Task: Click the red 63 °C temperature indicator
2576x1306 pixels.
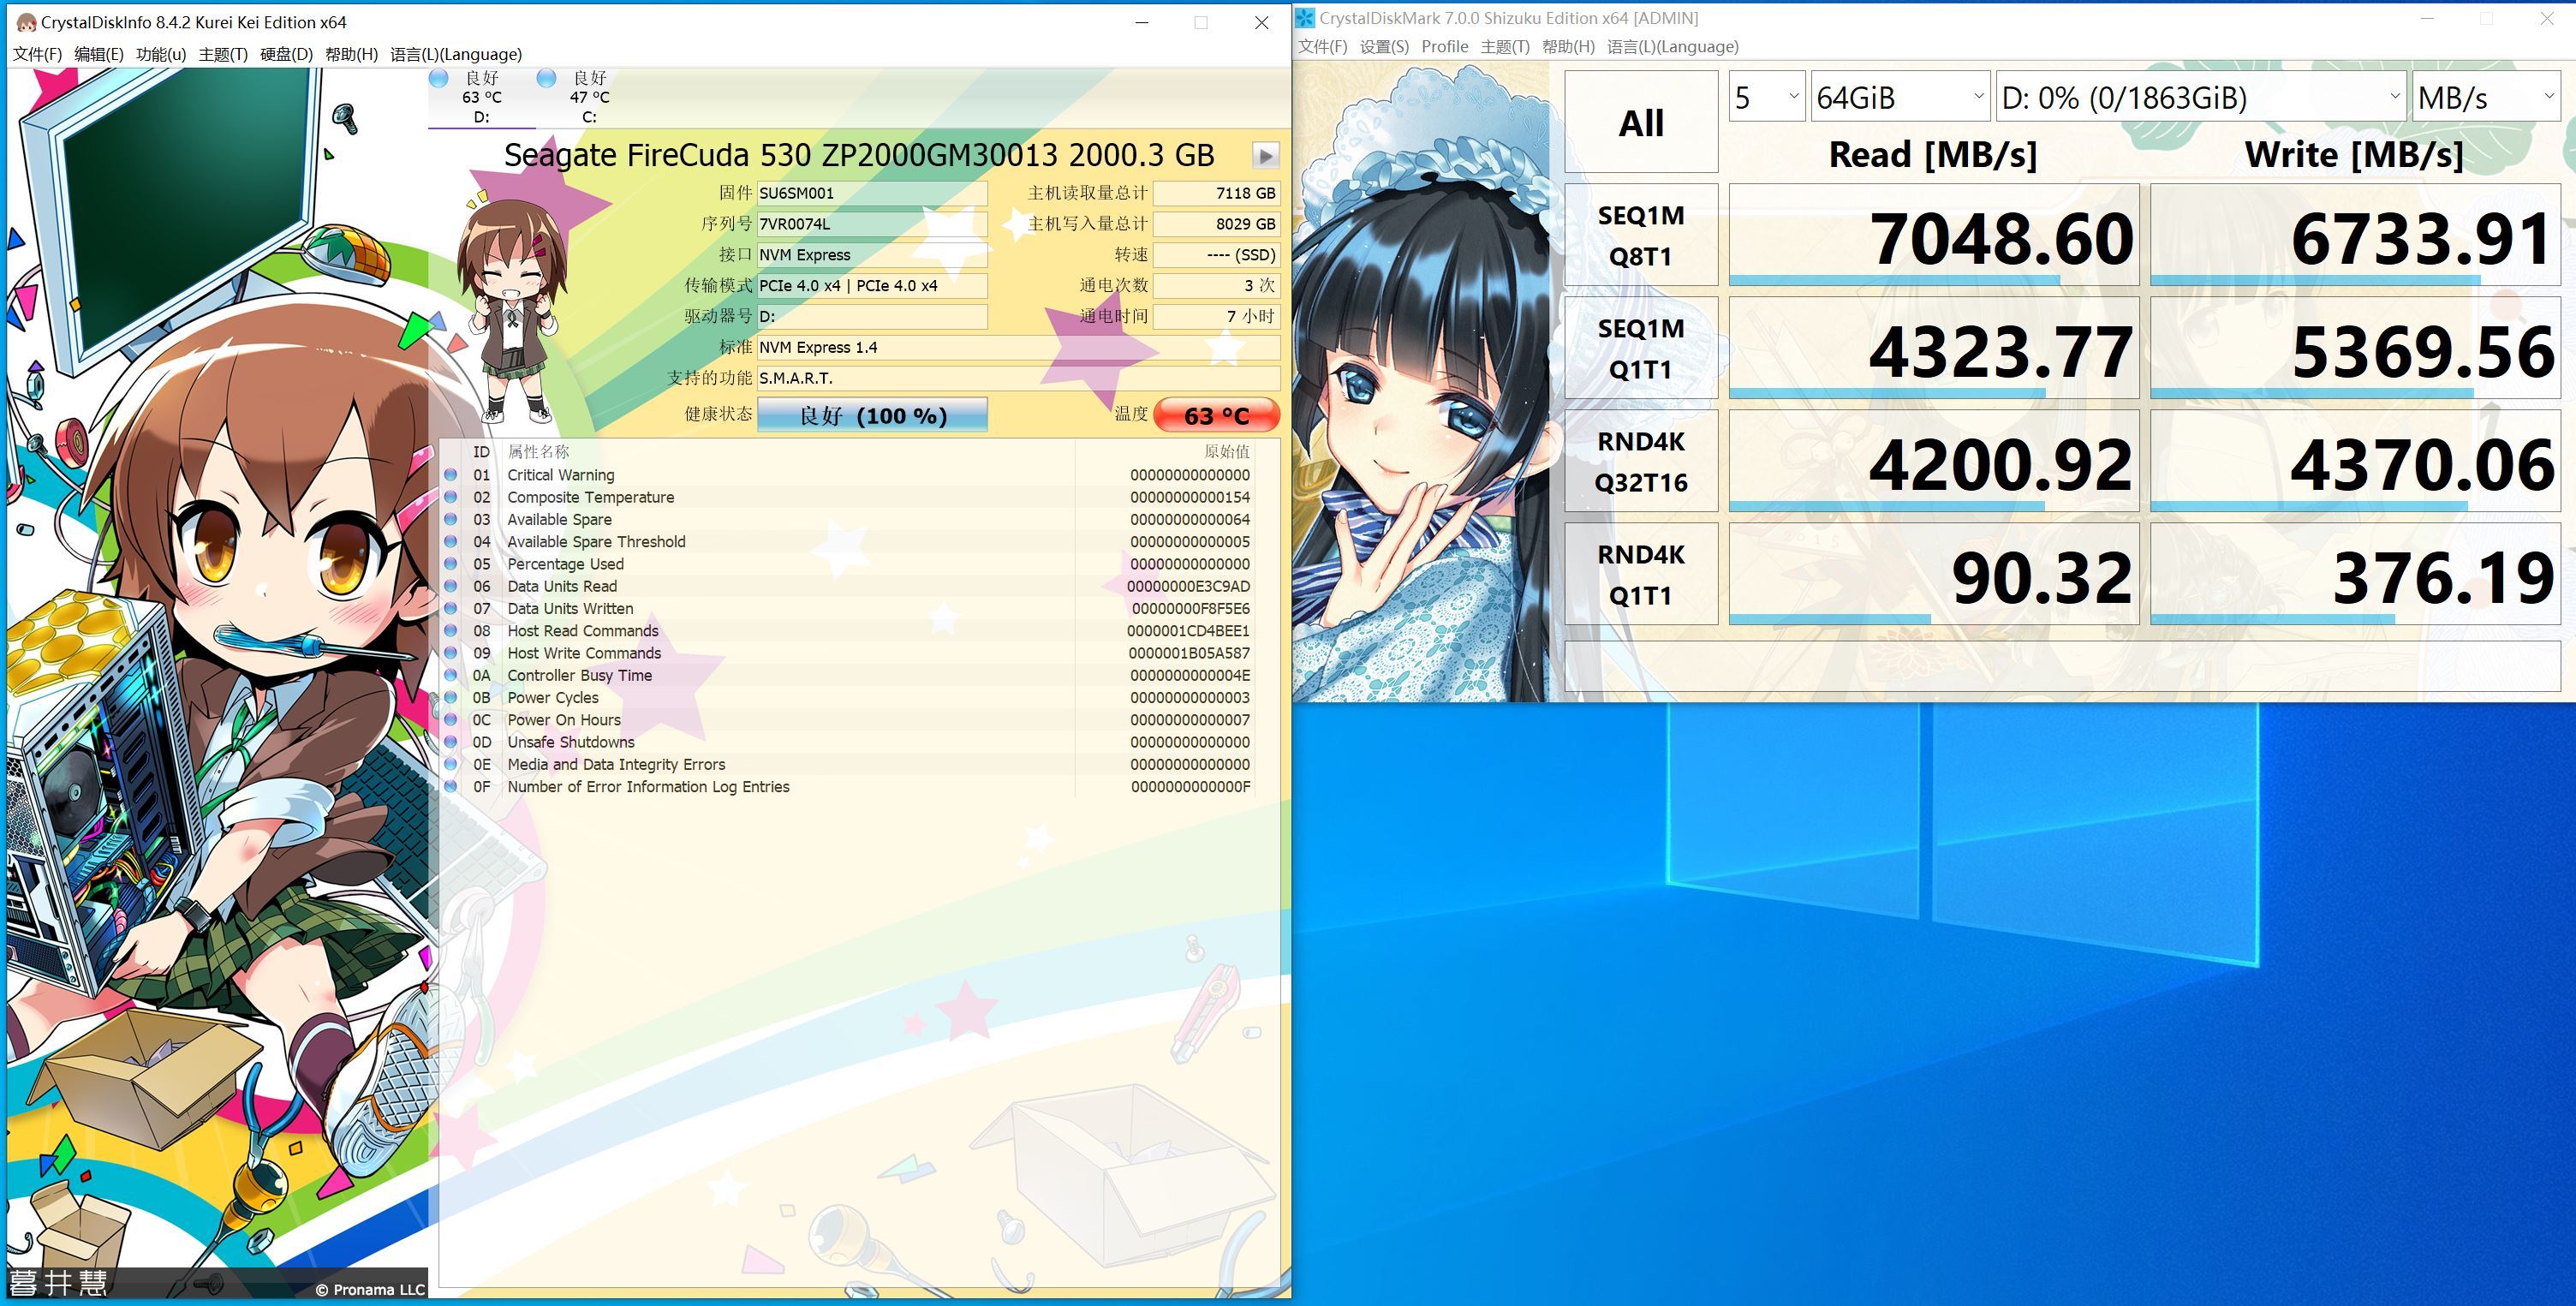Action: click(x=1216, y=415)
